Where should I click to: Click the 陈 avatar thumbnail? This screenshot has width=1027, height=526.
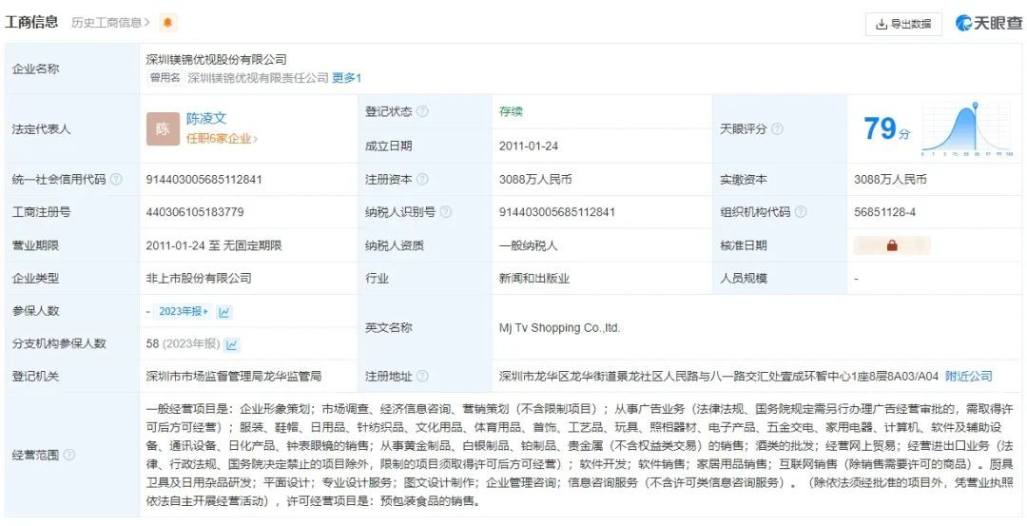click(164, 129)
